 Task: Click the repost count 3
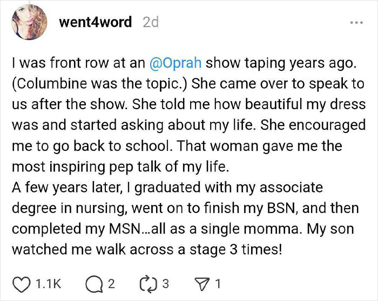[165, 282]
